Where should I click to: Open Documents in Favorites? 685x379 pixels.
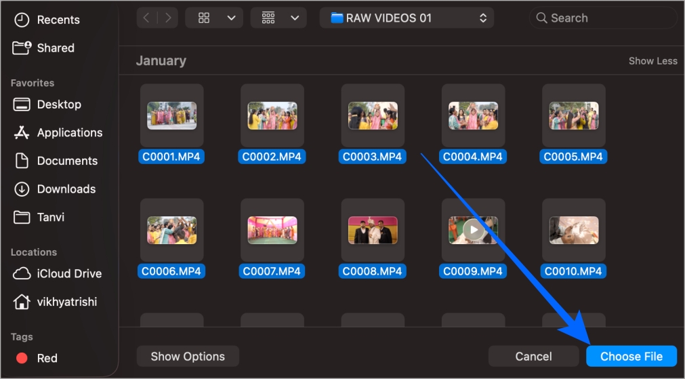pyautogui.click(x=56, y=161)
